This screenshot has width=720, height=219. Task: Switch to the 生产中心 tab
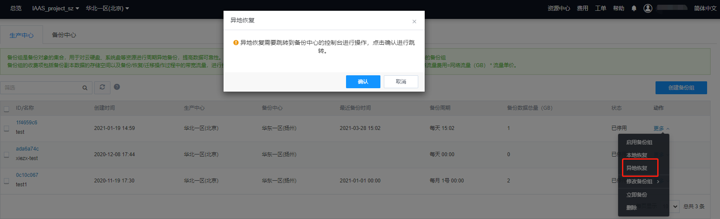click(x=21, y=35)
